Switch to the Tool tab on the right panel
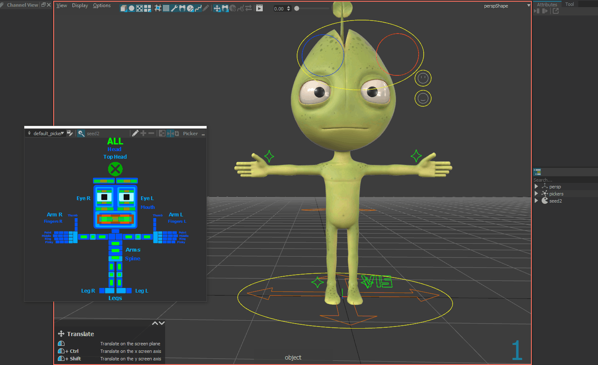Image resolution: width=598 pixels, height=365 pixels. tap(569, 4)
